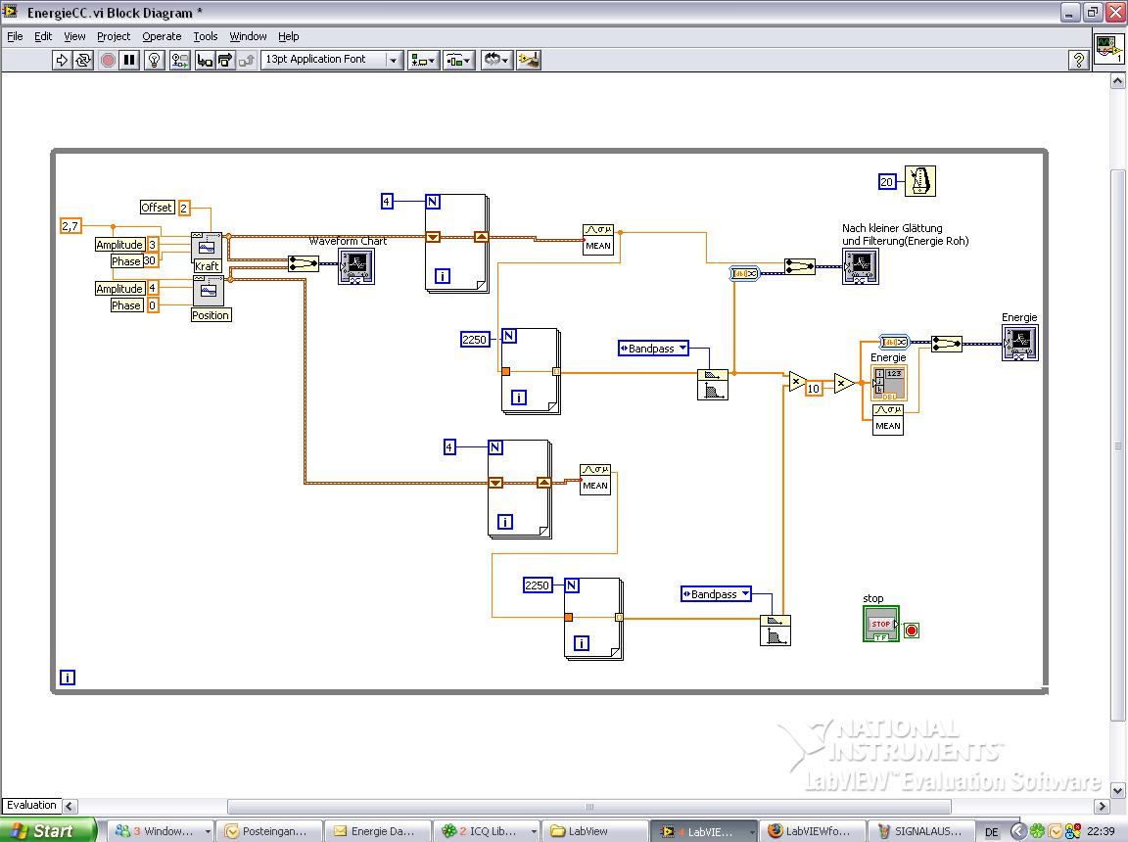1128x842 pixels.
Task: Click horizontal scrollbar right arrow
Action: pyautogui.click(x=1102, y=806)
